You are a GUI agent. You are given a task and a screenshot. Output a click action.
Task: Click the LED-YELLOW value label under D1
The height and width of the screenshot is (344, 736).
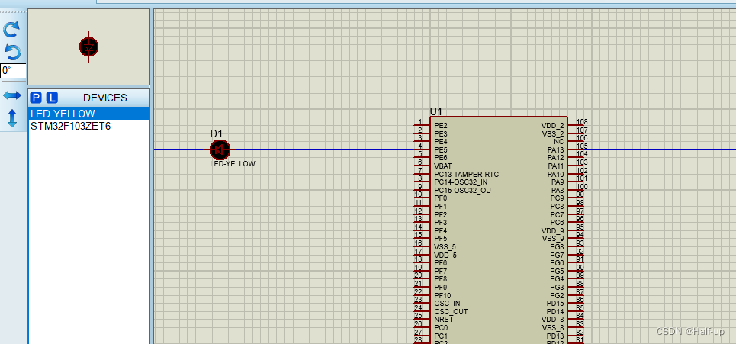pyautogui.click(x=233, y=164)
